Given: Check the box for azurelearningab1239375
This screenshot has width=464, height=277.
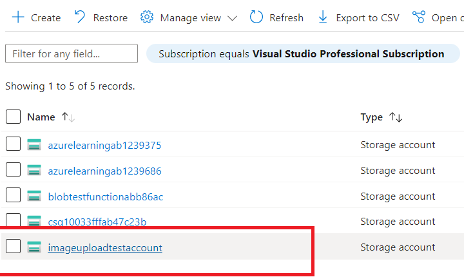Looking at the screenshot, I should [13, 144].
